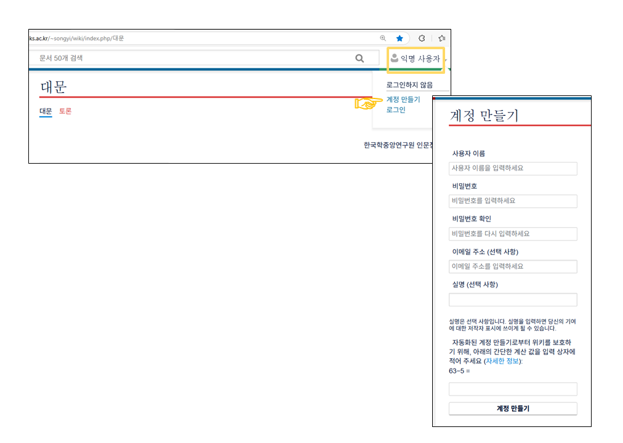
Task: Open the browser extensions puzzle icon
Action: 422,38
